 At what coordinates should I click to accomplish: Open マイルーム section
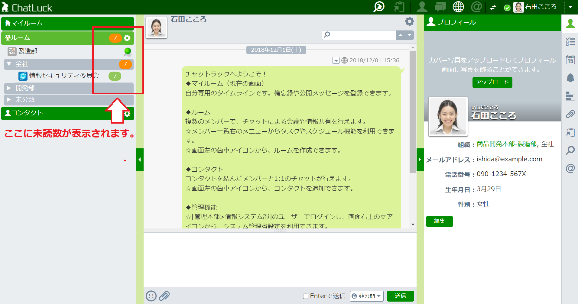point(67,23)
